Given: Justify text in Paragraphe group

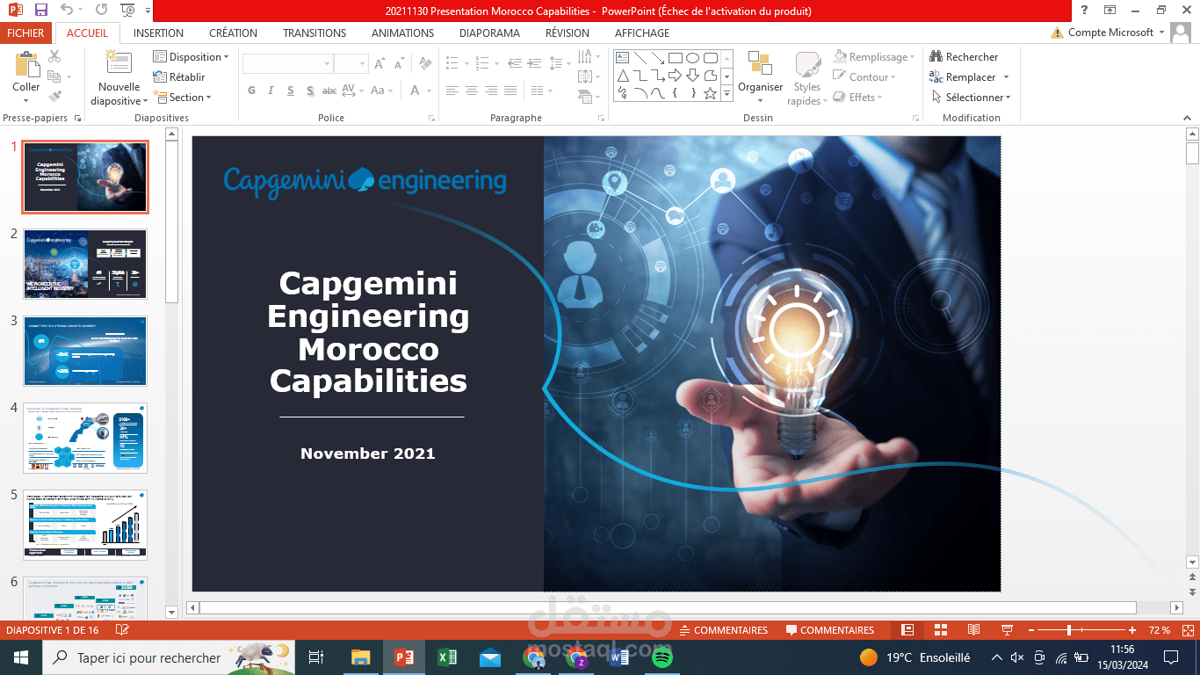Looking at the screenshot, I should click(510, 91).
